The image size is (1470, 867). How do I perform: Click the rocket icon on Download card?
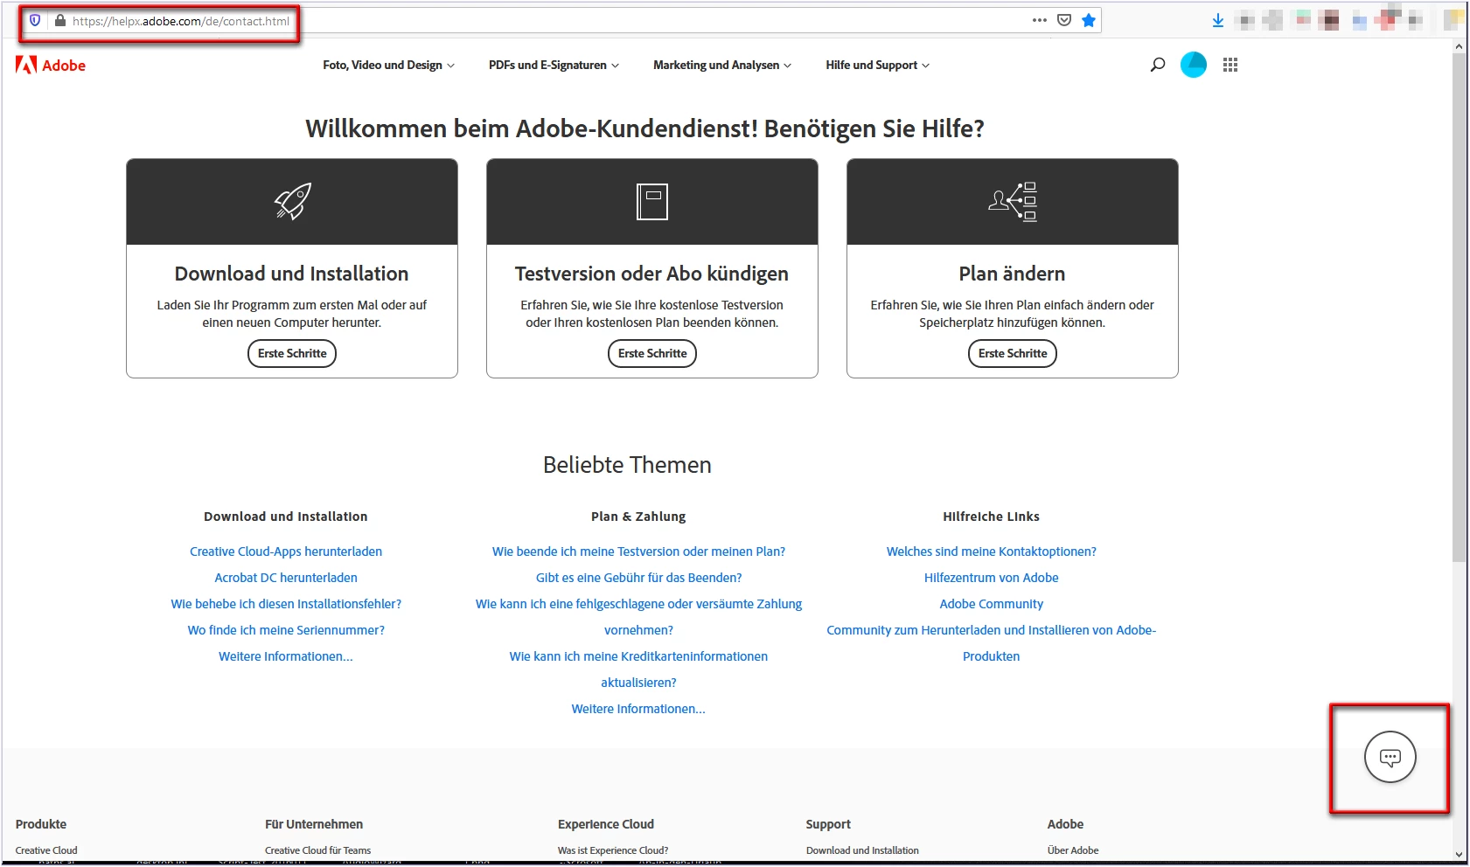293,201
